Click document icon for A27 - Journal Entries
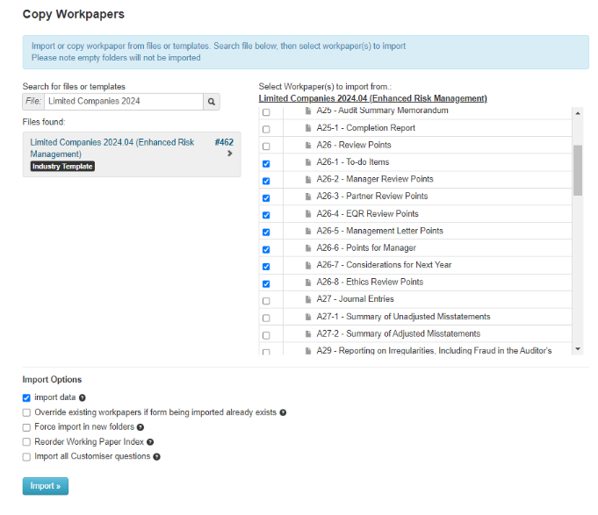The image size is (598, 515). pos(308,299)
